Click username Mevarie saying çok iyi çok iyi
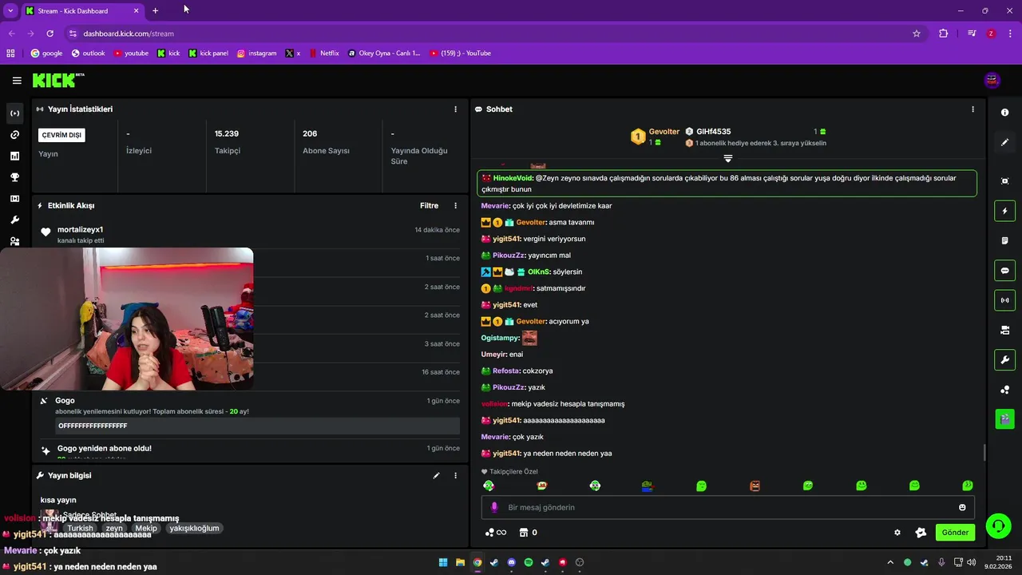Image resolution: width=1022 pixels, height=575 pixels. tap(495, 206)
